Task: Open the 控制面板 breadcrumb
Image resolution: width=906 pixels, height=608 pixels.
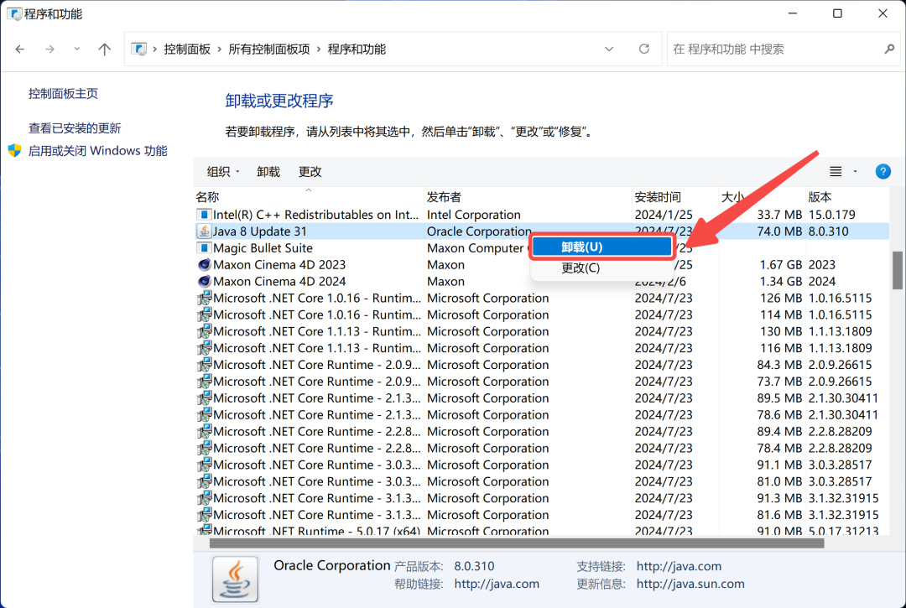Action: (x=187, y=49)
